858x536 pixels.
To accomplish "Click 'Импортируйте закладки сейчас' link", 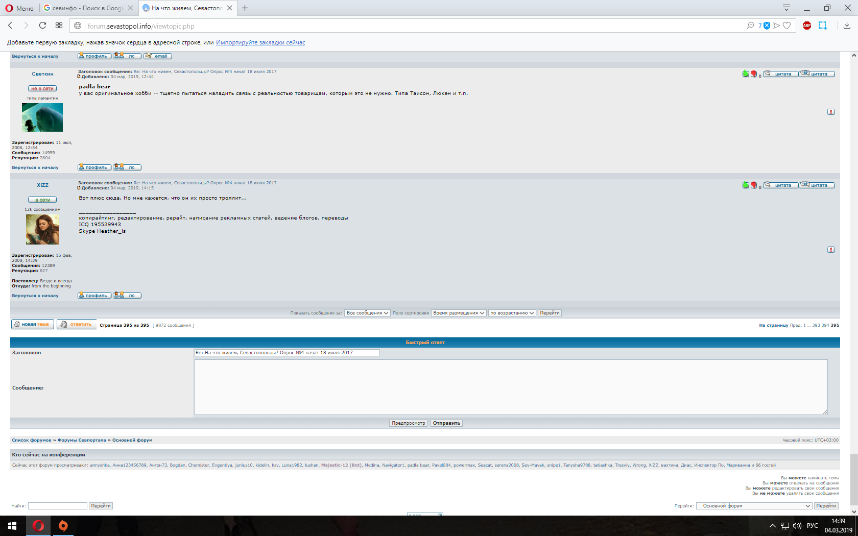I will 260,42.
